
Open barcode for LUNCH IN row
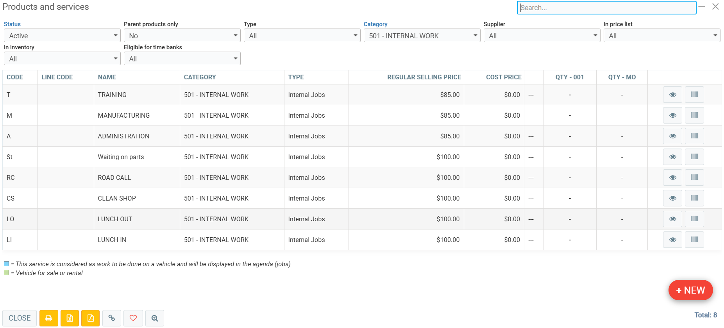point(694,240)
